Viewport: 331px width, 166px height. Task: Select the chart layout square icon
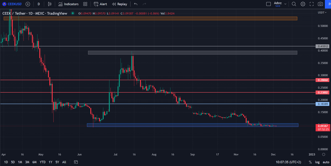[268, 4]
